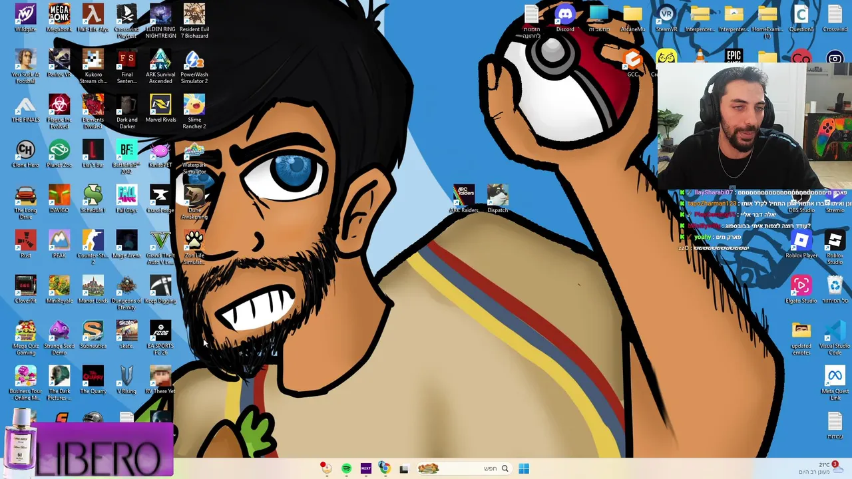Select The Long Drive icon
Screen dimensions: 852x479
click(25, 202)
